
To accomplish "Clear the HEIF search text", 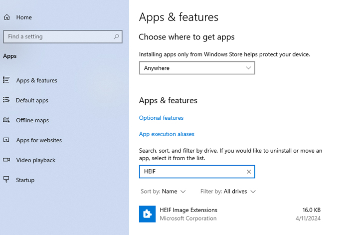I will coord(249,172).
